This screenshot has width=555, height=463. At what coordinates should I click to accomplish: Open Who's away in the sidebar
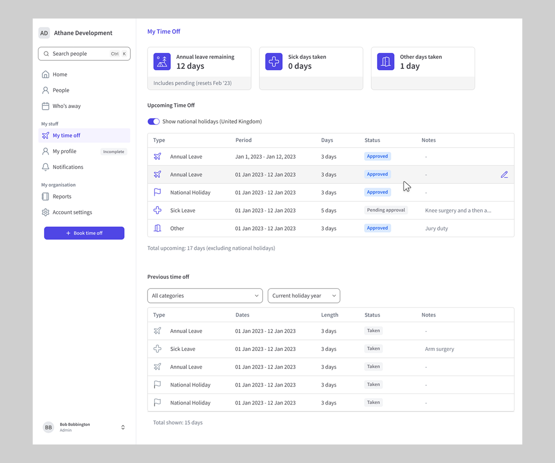coord(66,106)
